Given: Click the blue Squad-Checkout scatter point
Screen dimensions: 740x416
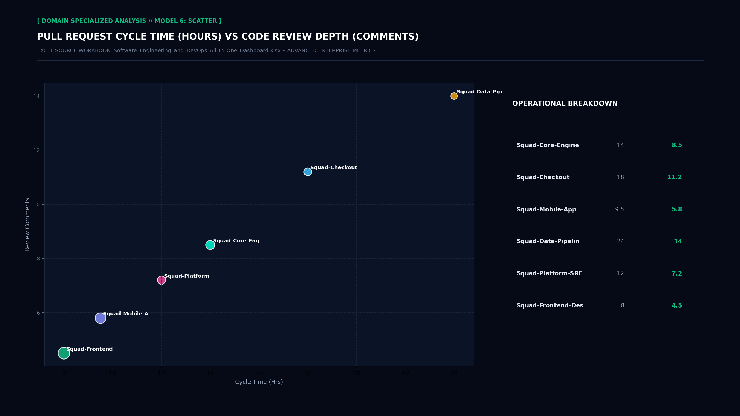Looking at the screenshot, I should point(308,172).
